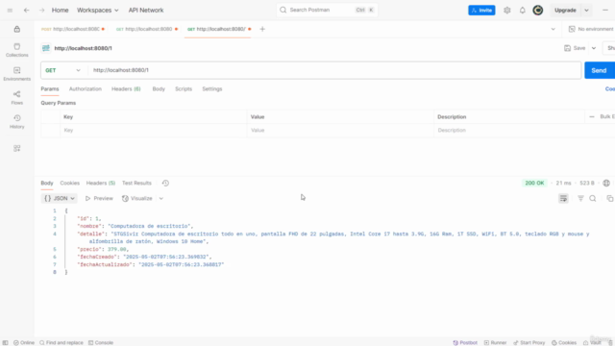Open the Flows sidebar panel
Image resolution: width=615 pixels, height=346 pixels.
17,98
